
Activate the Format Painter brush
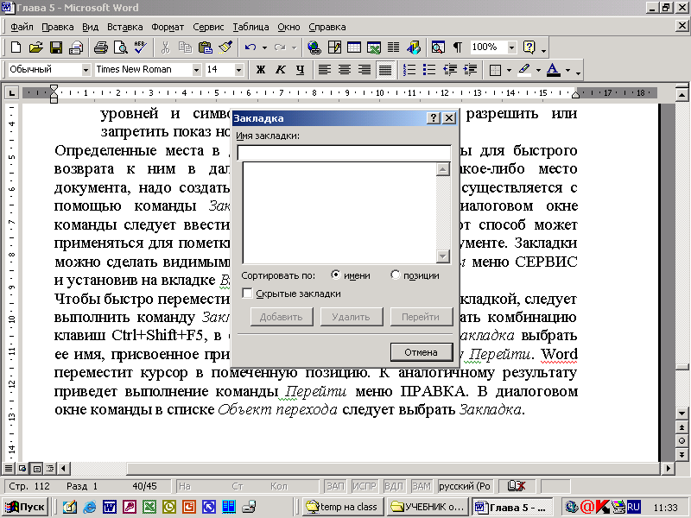pyautogui.click(x=225, y=47)
